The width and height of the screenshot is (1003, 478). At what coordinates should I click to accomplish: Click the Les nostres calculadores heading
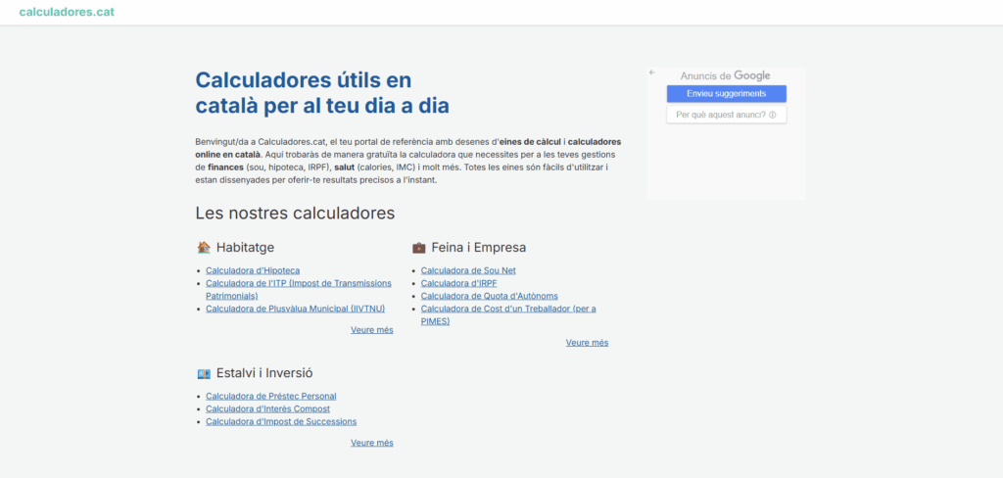[x=295, y=214]
